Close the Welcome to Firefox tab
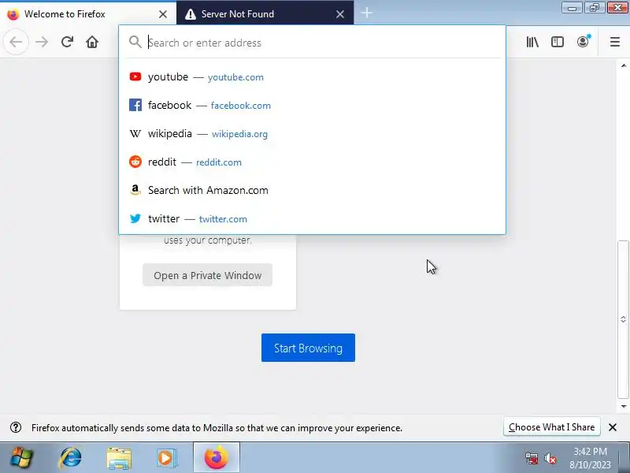630x473 pixels. pos(163,14)
